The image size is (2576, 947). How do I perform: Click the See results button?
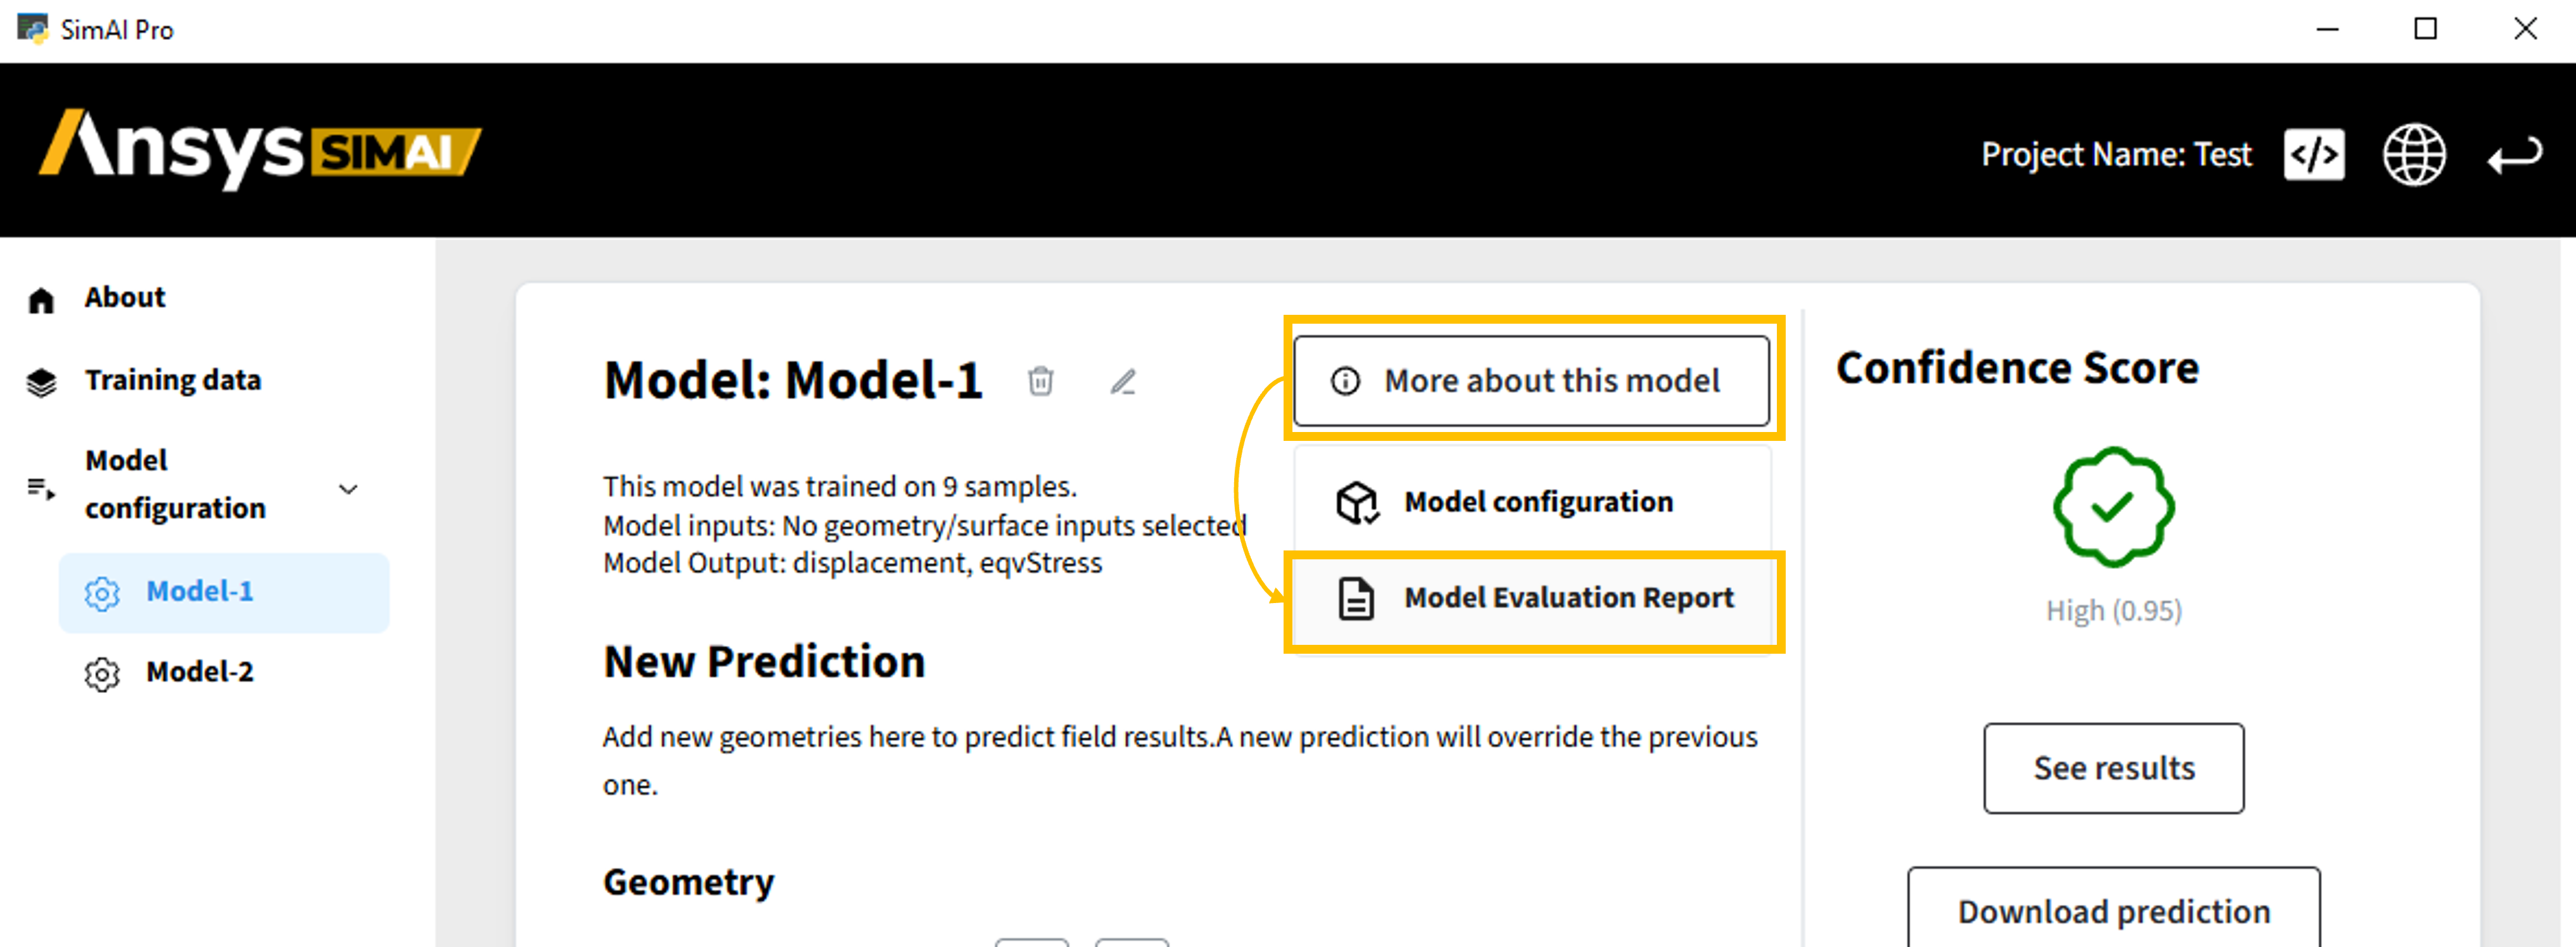2113,768
